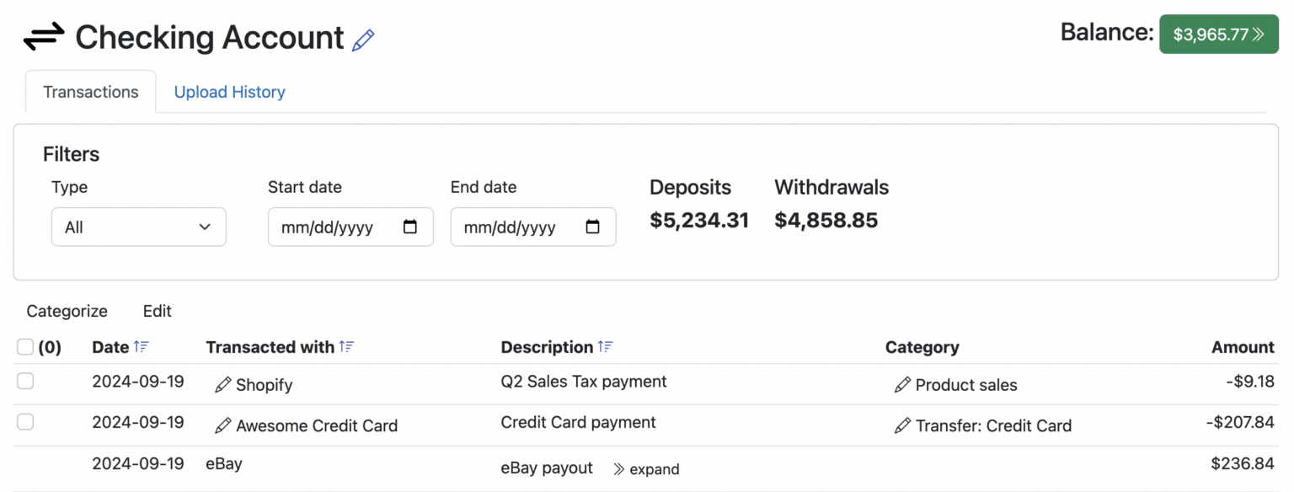Click the pencil beside Product sales category
The height and width of the screenshot is (492, 1294).
(x=901, y=385)
